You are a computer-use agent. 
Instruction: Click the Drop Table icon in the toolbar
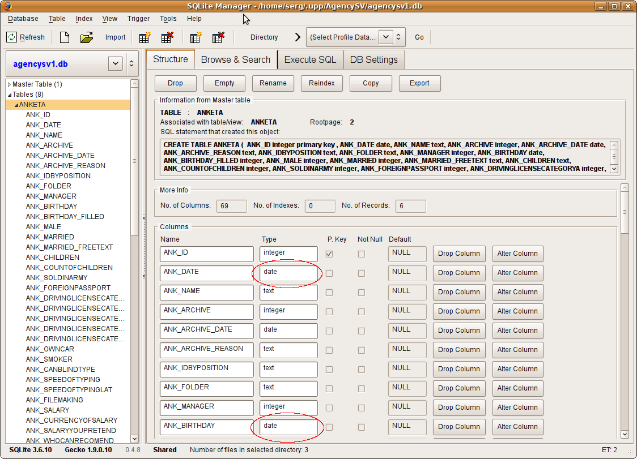coord(167,37)
